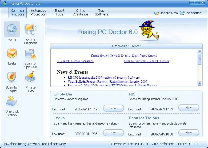Open the Home icon in sidebar
208x148 pixels.
12,29
